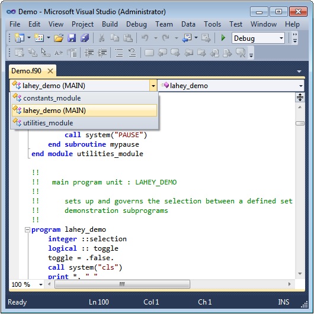Open the Build menu
Viewport: 314px width, 314px height.
(110, 24)
